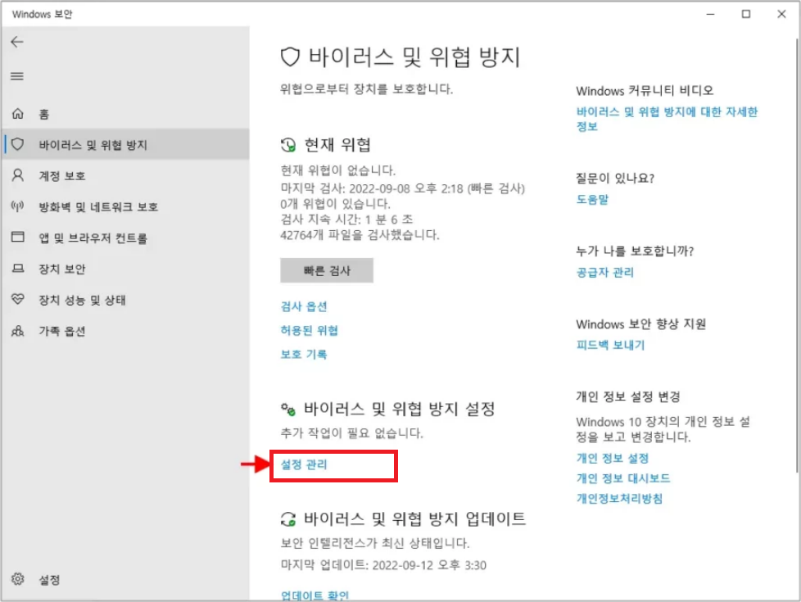Click the app and browser control icon
This screenshot has height=602, width=801.
pyautogui.click(x=18, y=238)
